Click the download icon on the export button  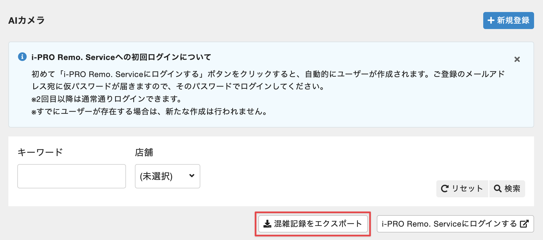coord(267,224)
